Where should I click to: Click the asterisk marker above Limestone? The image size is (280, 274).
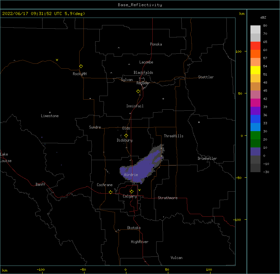pos(50,113)
